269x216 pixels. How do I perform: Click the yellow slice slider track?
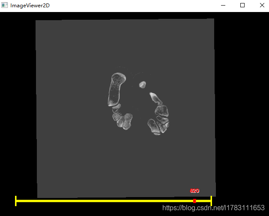coord(114,201)
